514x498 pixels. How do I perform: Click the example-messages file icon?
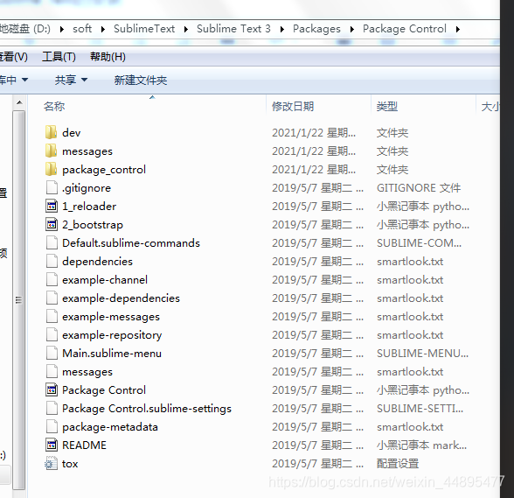(52, 317)
